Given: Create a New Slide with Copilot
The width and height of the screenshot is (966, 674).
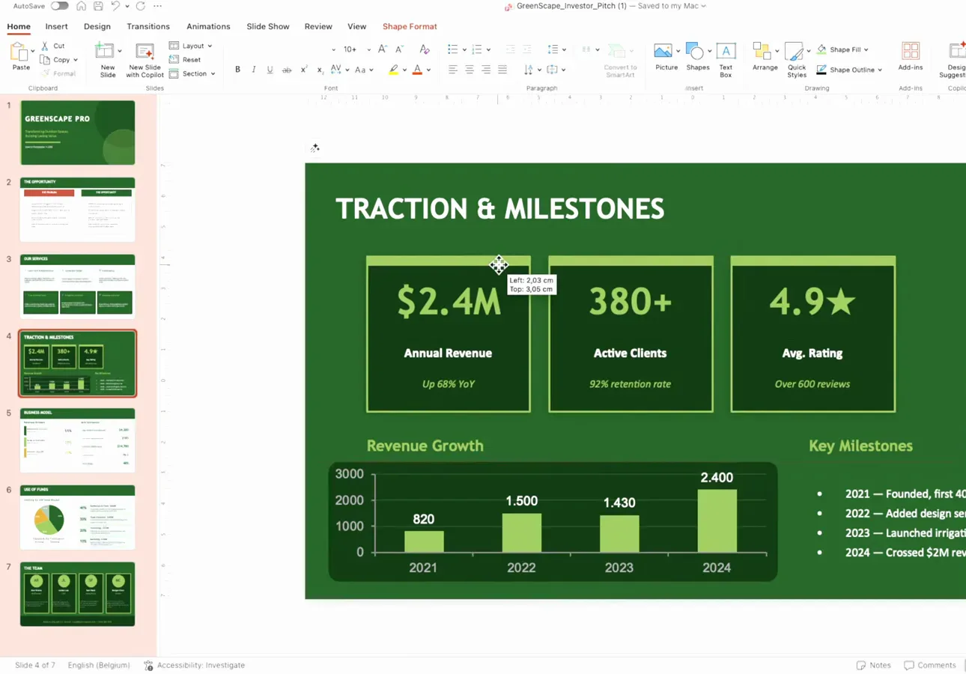Looking at the screenshot, I should click(145, 60).
